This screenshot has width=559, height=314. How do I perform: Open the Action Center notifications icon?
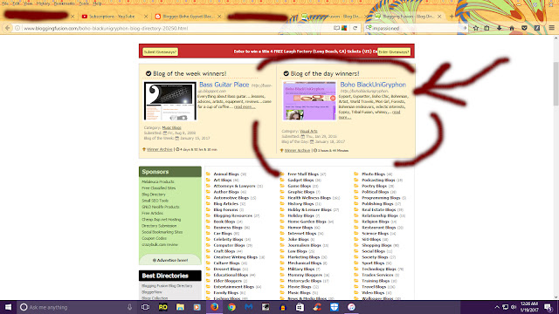[x=548, y=307]
